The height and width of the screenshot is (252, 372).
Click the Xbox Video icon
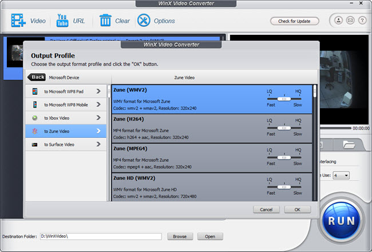click(35, 118)
